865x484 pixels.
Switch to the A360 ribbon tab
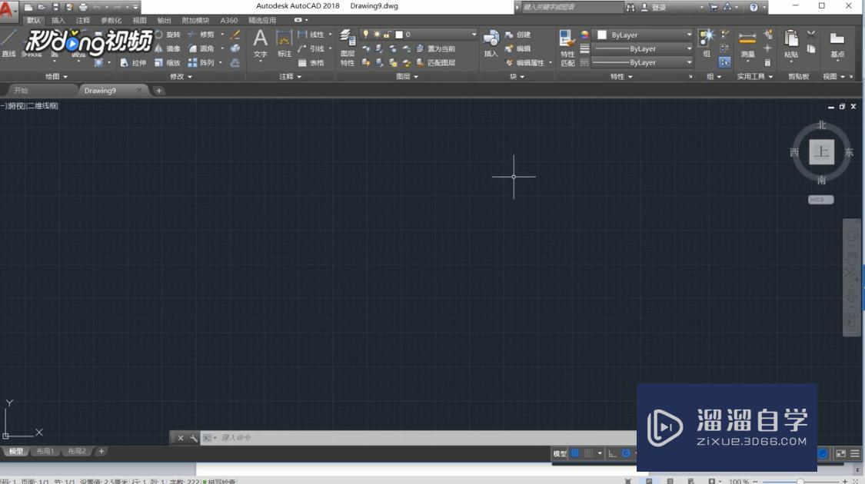pyautogui.click(x=229, y=21)
